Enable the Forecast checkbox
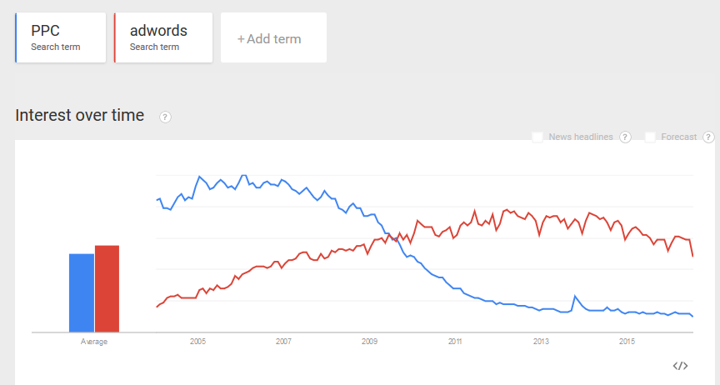Image resolution: width=720 pixels, height=385 pixels. click(x=650, y=137)
